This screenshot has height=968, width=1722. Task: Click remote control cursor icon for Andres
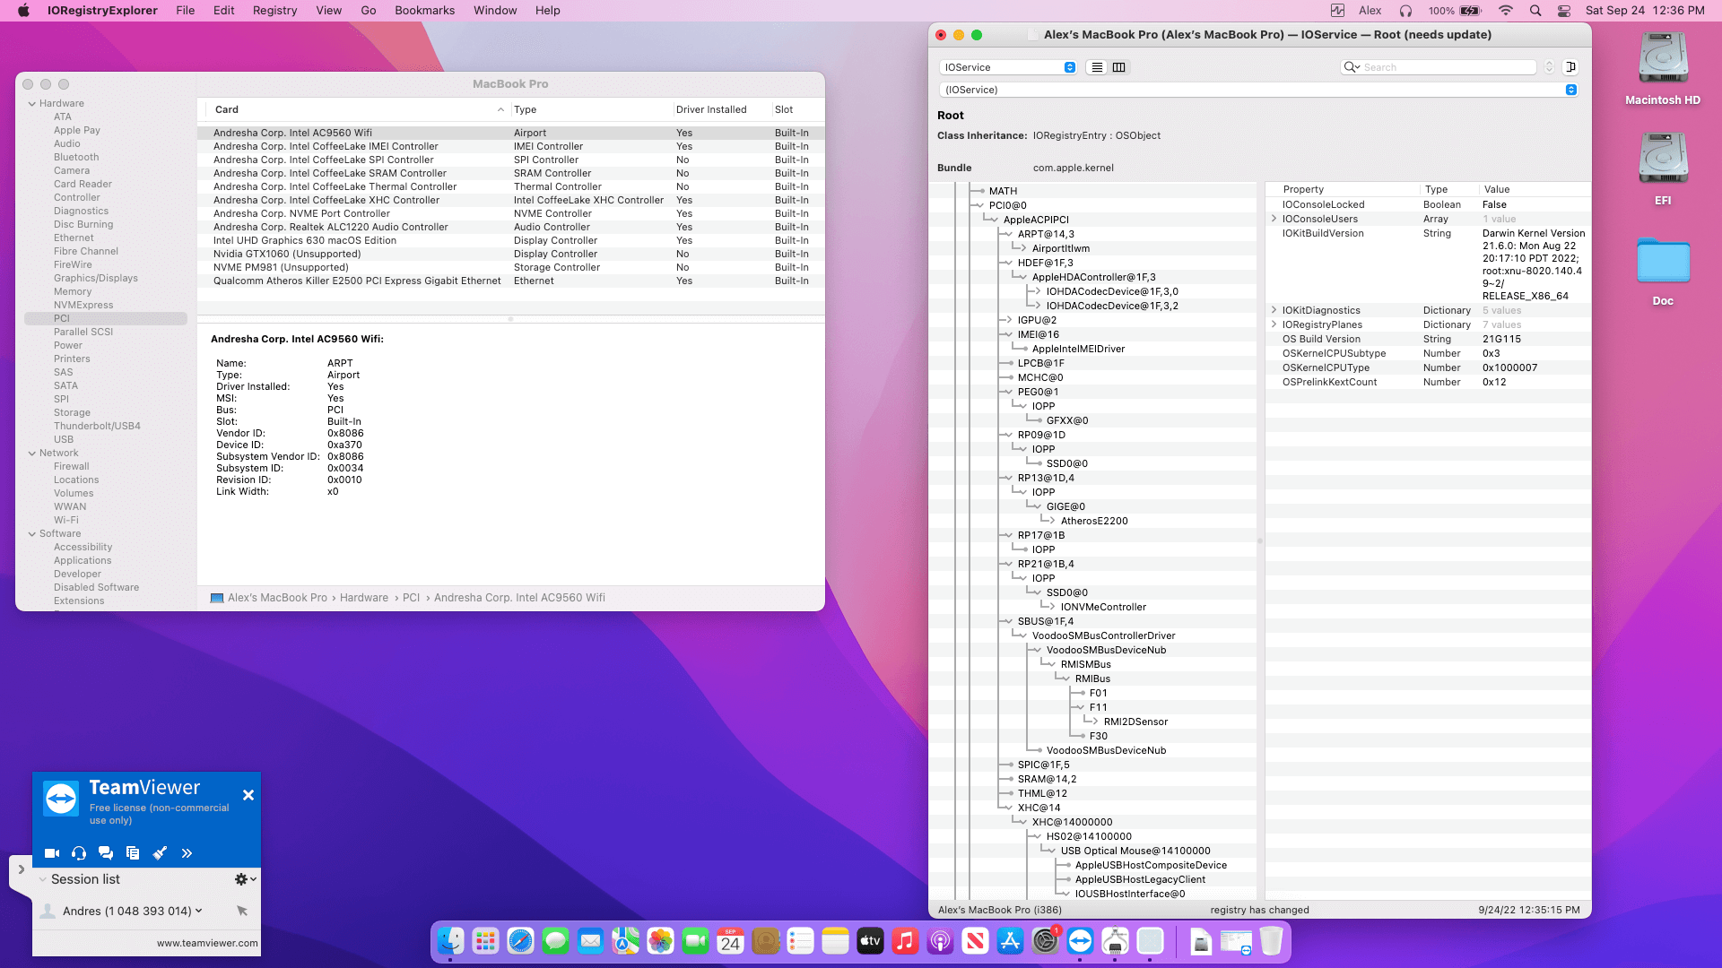click(242, 911)
